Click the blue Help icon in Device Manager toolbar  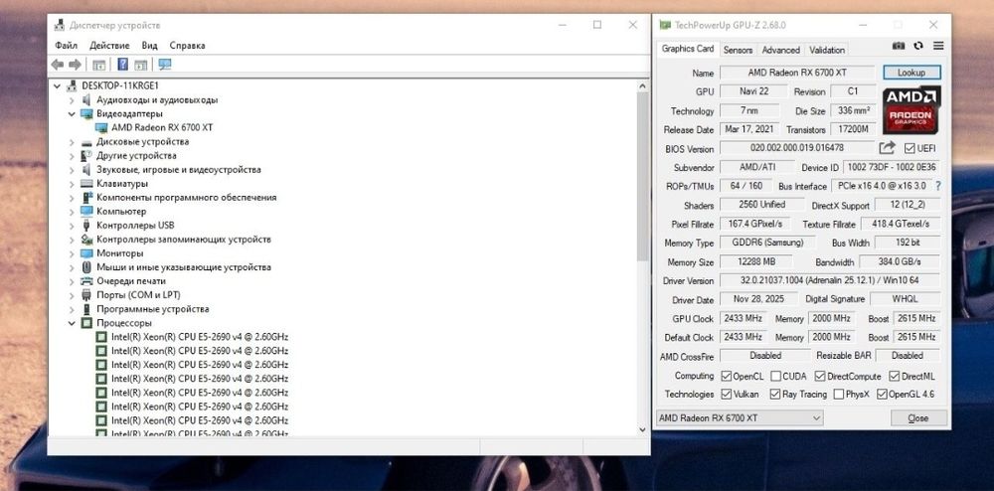(123, 65)
